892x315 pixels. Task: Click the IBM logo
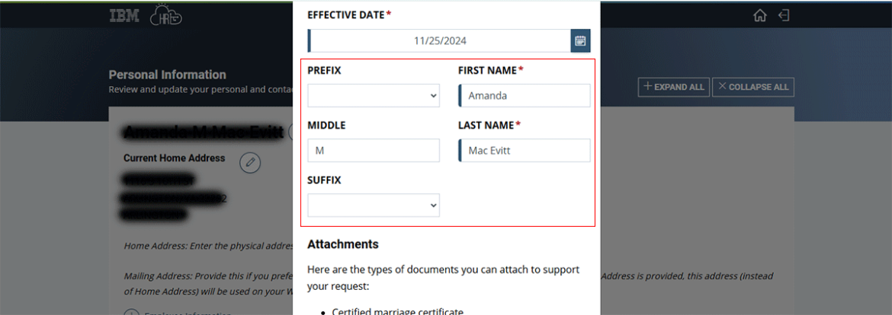pos(124,16)
